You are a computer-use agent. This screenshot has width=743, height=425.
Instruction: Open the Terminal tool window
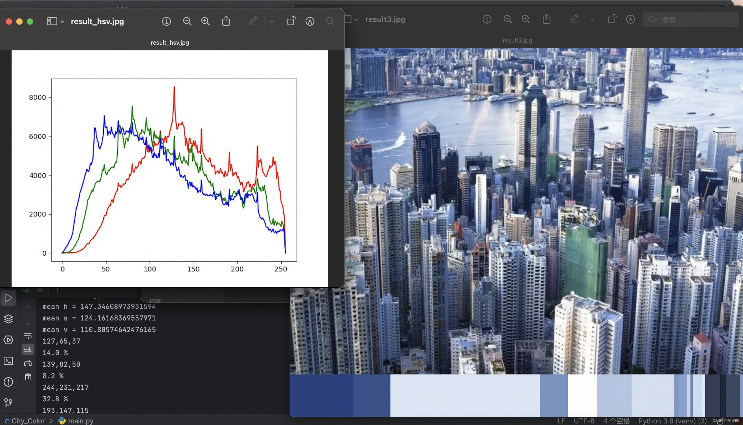pyautogui.click(x=8, y=361)
